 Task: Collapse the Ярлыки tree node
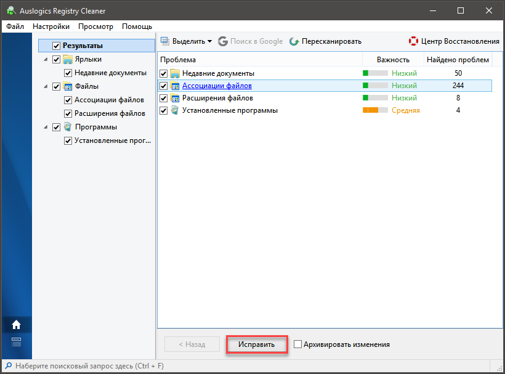click(46, 59)
